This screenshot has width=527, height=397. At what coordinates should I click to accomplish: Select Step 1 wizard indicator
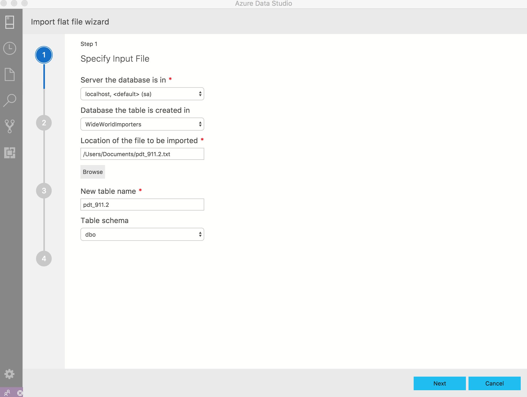(44, 55)
